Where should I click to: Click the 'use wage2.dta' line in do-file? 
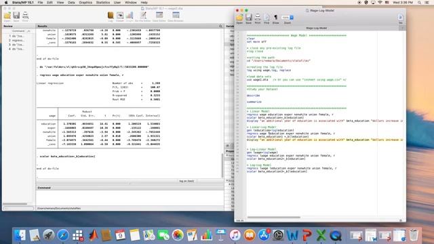pyautogui.click(x=296, y=80)
